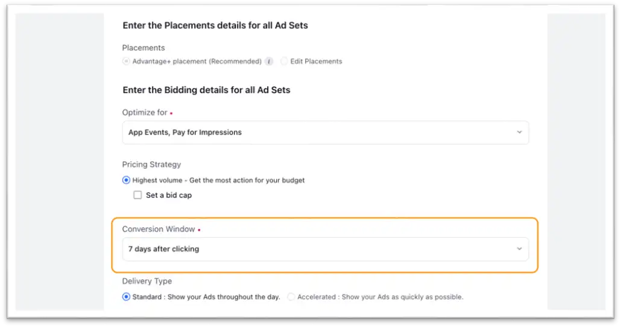Click the Accelerated delivery description text
The width and height of the screenshot is (621, 327).
pyautogui.click(x=380, y=297)
